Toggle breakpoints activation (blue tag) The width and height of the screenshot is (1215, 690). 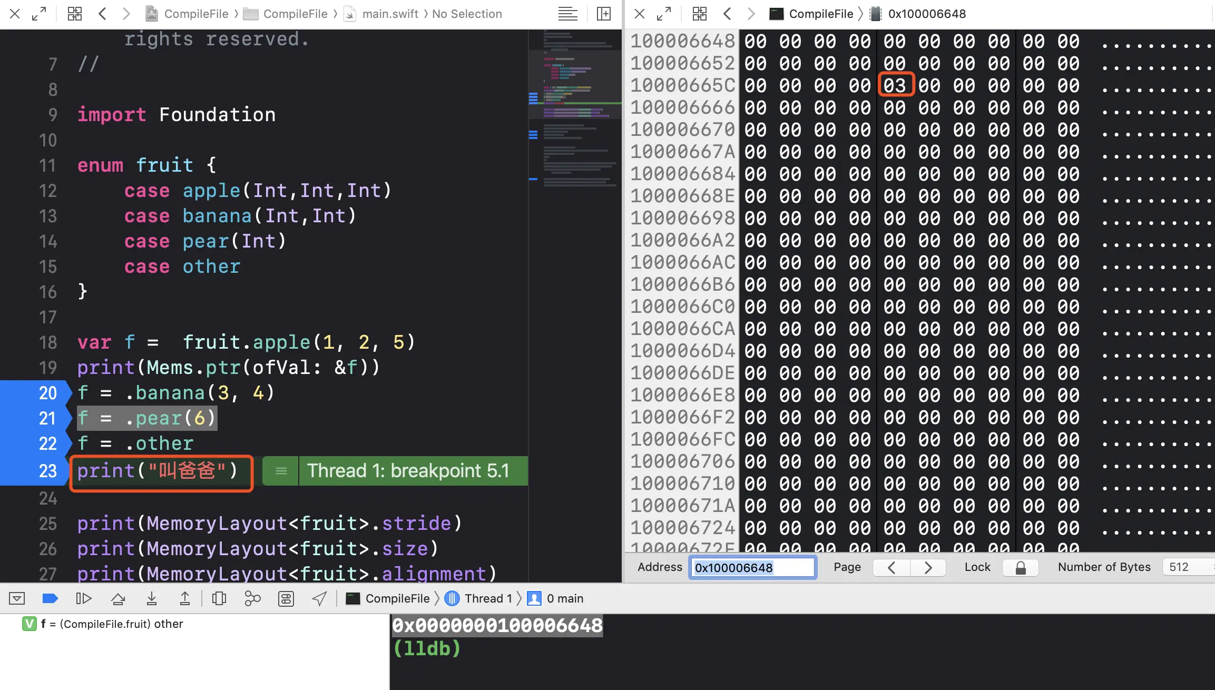pyautogui.click(x=50, y=598)
